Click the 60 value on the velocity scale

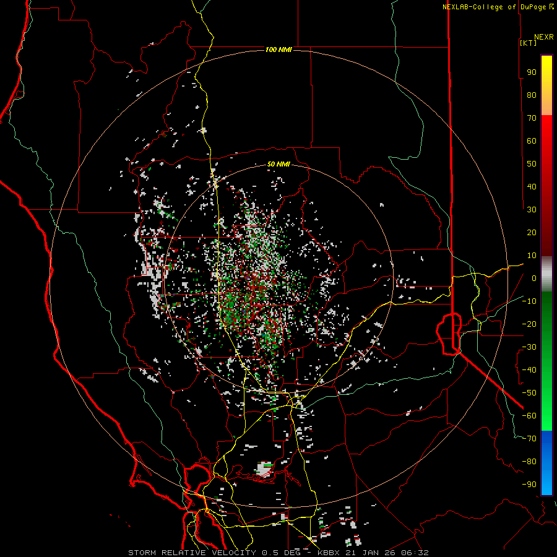532,140
